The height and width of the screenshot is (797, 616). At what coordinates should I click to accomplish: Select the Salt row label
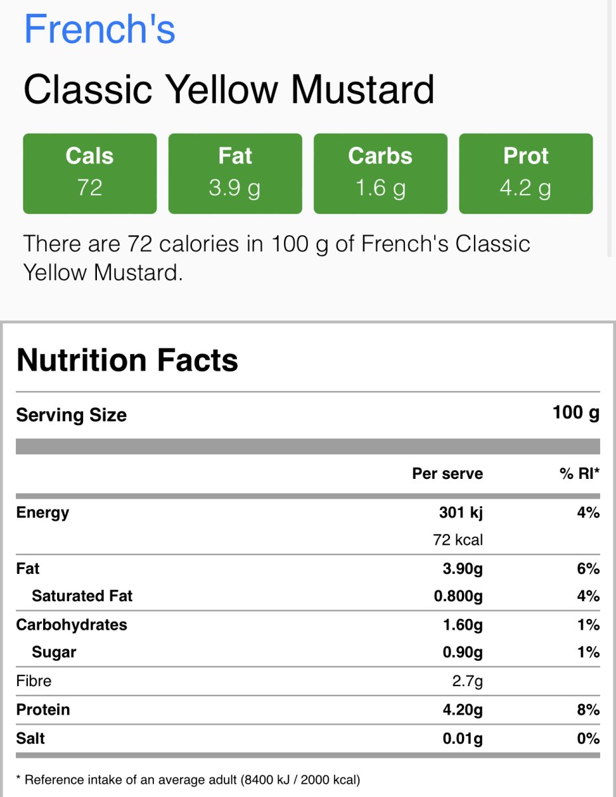tap(31, 739)
